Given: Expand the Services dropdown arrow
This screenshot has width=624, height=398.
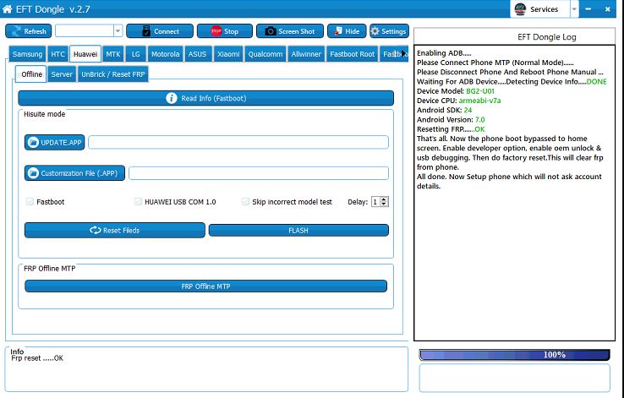Looking at the screenshot, I should coord(574,9).
